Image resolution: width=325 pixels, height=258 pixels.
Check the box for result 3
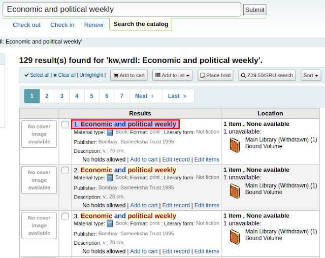tap(66, 216)
